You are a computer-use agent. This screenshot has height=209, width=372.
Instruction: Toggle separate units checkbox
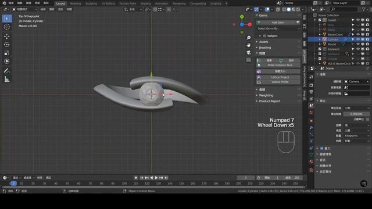point(367,119)
